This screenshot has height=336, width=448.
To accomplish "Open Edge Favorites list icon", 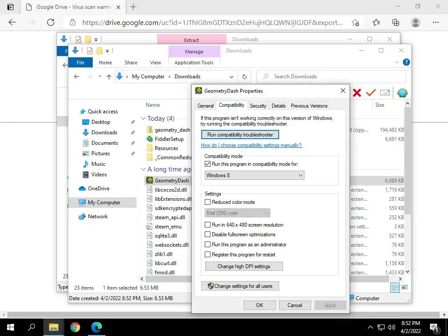I will click(x=376, y=22).
